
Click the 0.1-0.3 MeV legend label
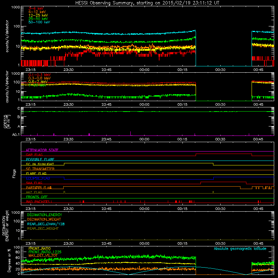(40, 75)
